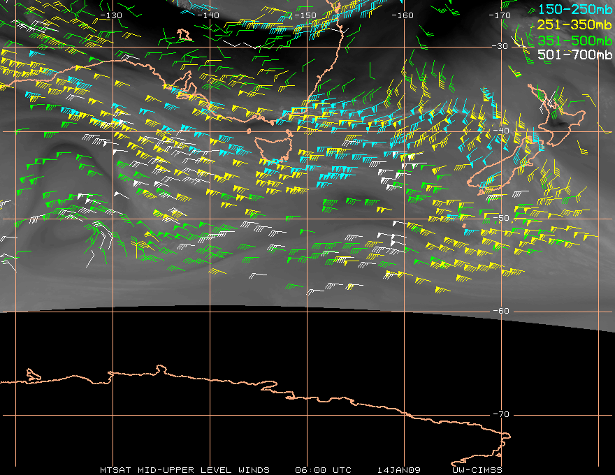615x475 pixels.
Task: Click the -40 latitude label
Action: tap(501, 131)
